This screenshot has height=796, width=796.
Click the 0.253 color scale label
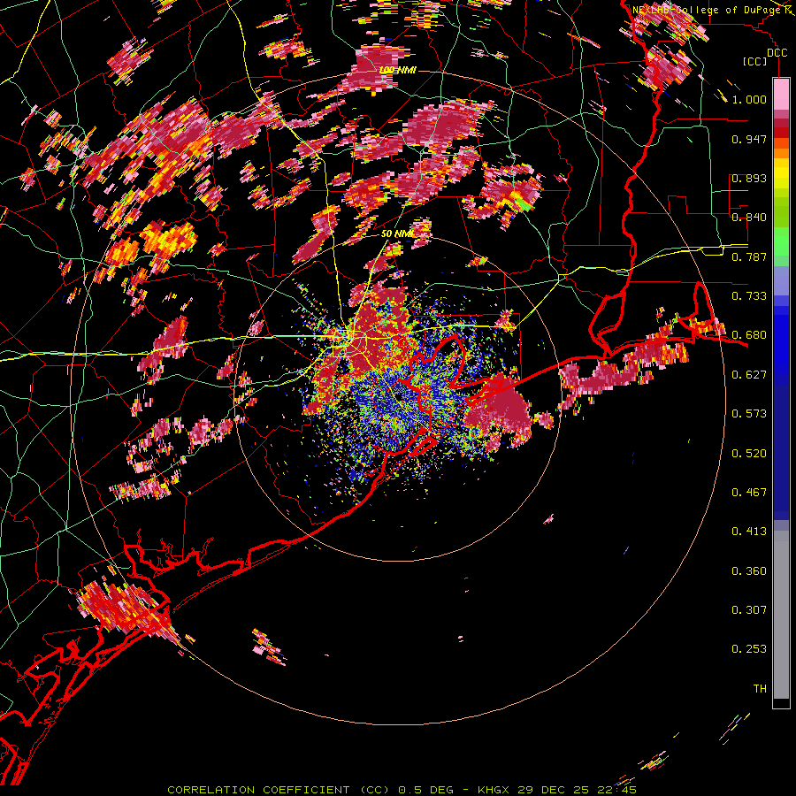coord(749,649)
